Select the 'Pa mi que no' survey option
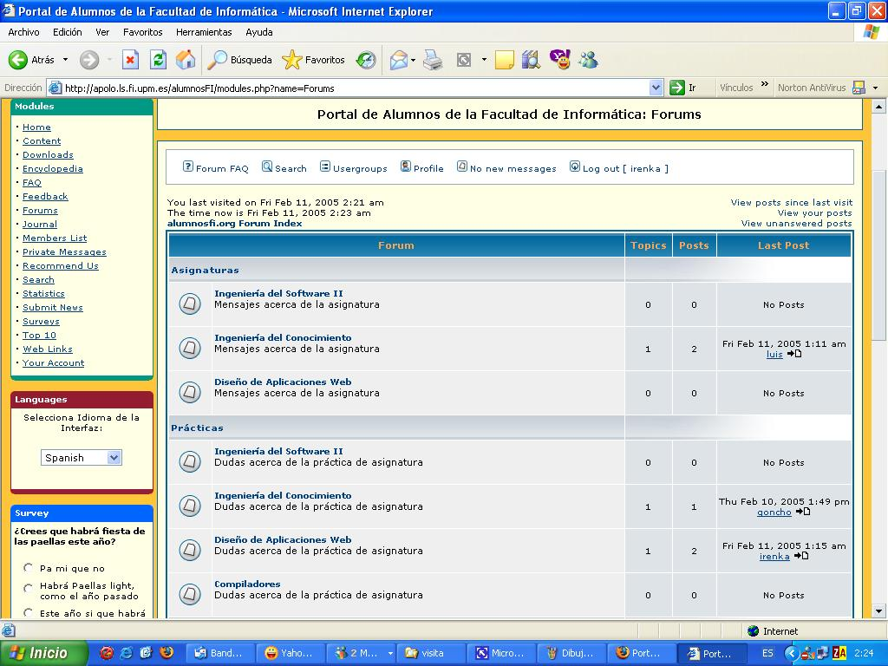The image size is (888, 666). [x=29, y=569]
